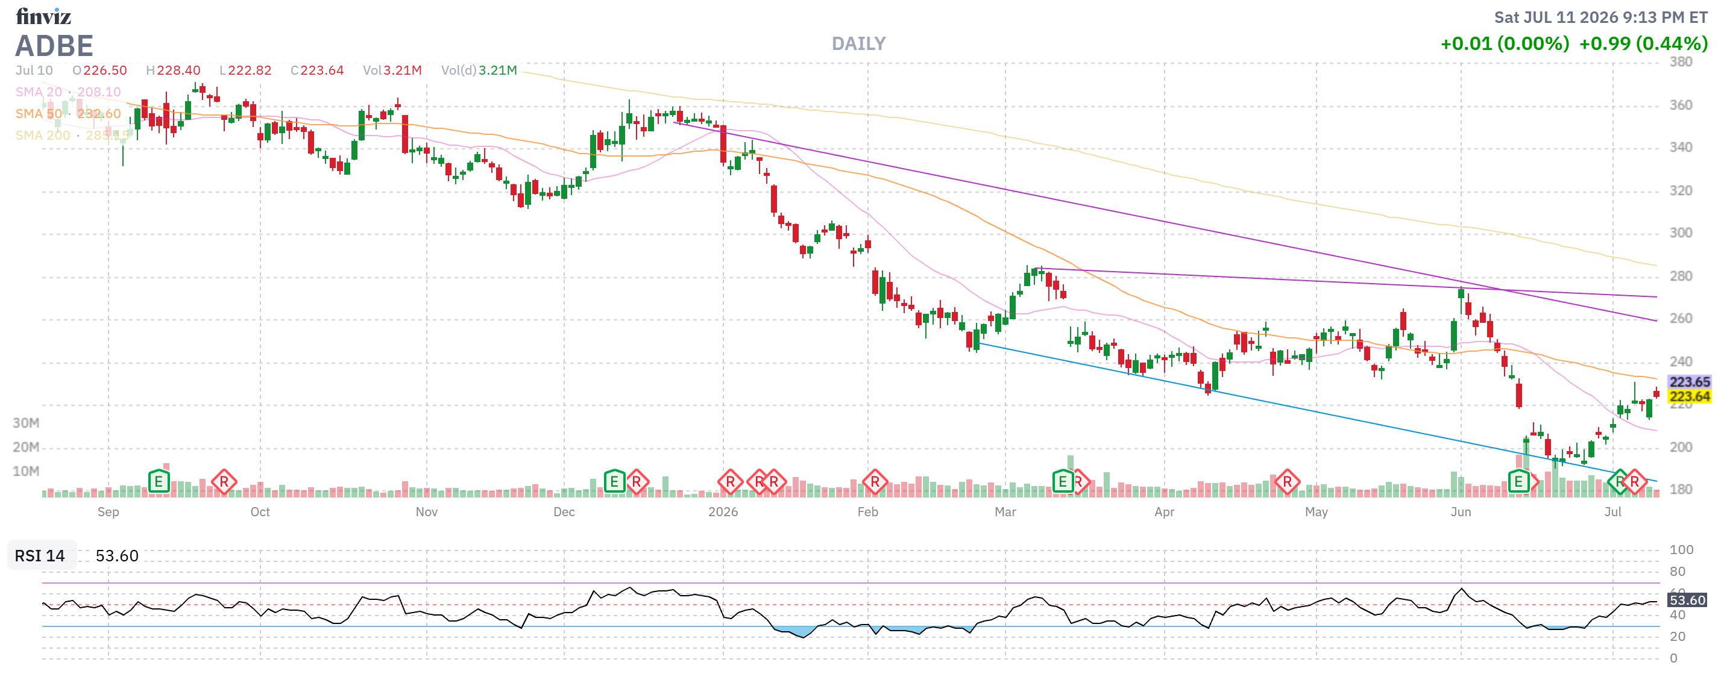Screen dimensions: 1724x677
Task: Open the DAILY timeframe selector
Action: [x=858, y=43]
